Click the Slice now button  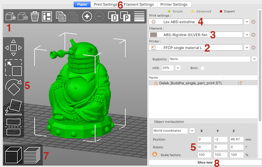[x=205, y=163]
